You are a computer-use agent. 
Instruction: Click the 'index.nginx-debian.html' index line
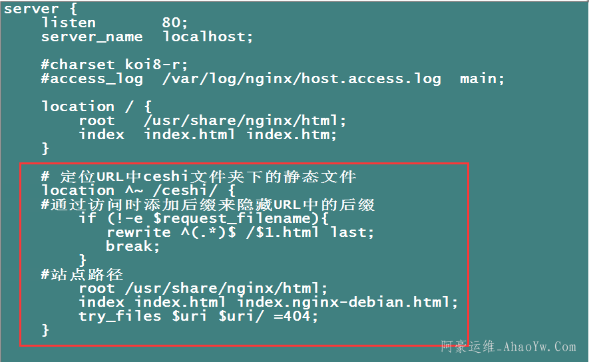(x=268, y=302)
